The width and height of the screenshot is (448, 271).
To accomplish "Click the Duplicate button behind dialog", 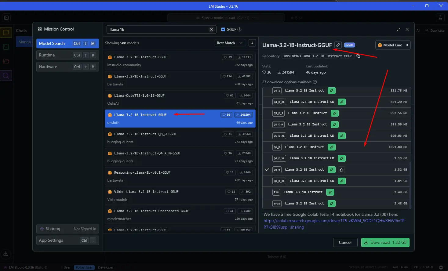I will click(x=435, y=31).
